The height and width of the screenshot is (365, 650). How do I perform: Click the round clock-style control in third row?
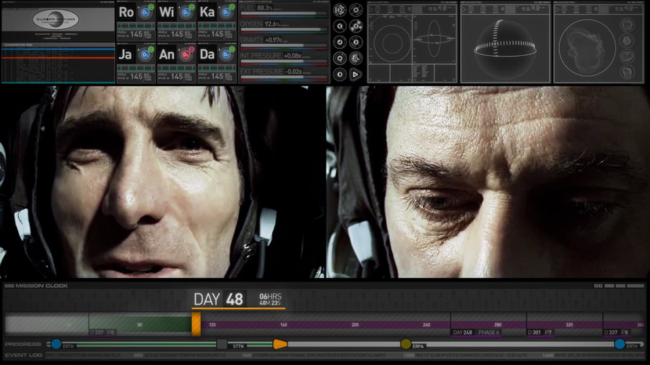click(x=340, y=43)
